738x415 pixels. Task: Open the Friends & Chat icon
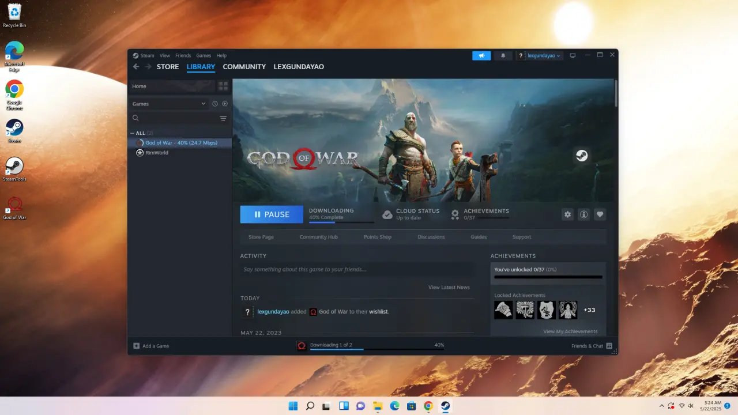click(x=609, y=346)
